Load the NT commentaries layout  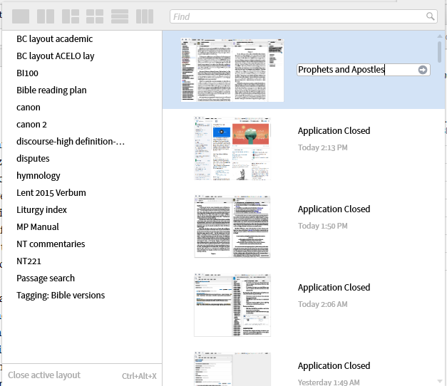pos(51,244)
